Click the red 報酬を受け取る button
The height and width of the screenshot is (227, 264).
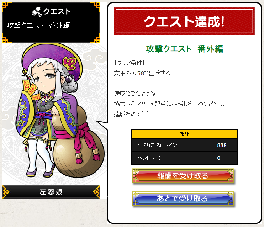pos(183,176)
